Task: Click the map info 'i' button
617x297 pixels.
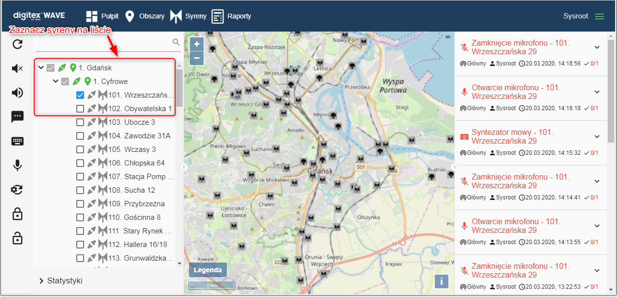Action: pyautogui.click(x=441, y=281)
